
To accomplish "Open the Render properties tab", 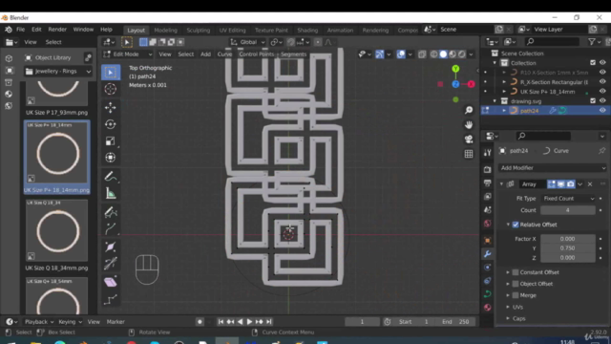I will [488, 170].
